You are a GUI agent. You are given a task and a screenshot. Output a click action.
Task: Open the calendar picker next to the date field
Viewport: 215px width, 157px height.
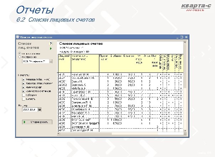(40, 109)
